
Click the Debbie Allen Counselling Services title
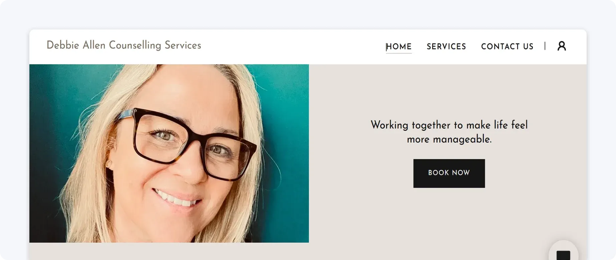tap(124, 45)
